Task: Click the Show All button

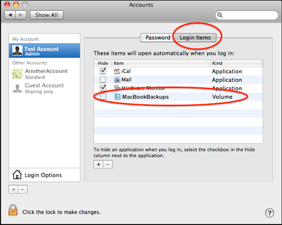Action: pyautogui.click(x=47, y=15)
